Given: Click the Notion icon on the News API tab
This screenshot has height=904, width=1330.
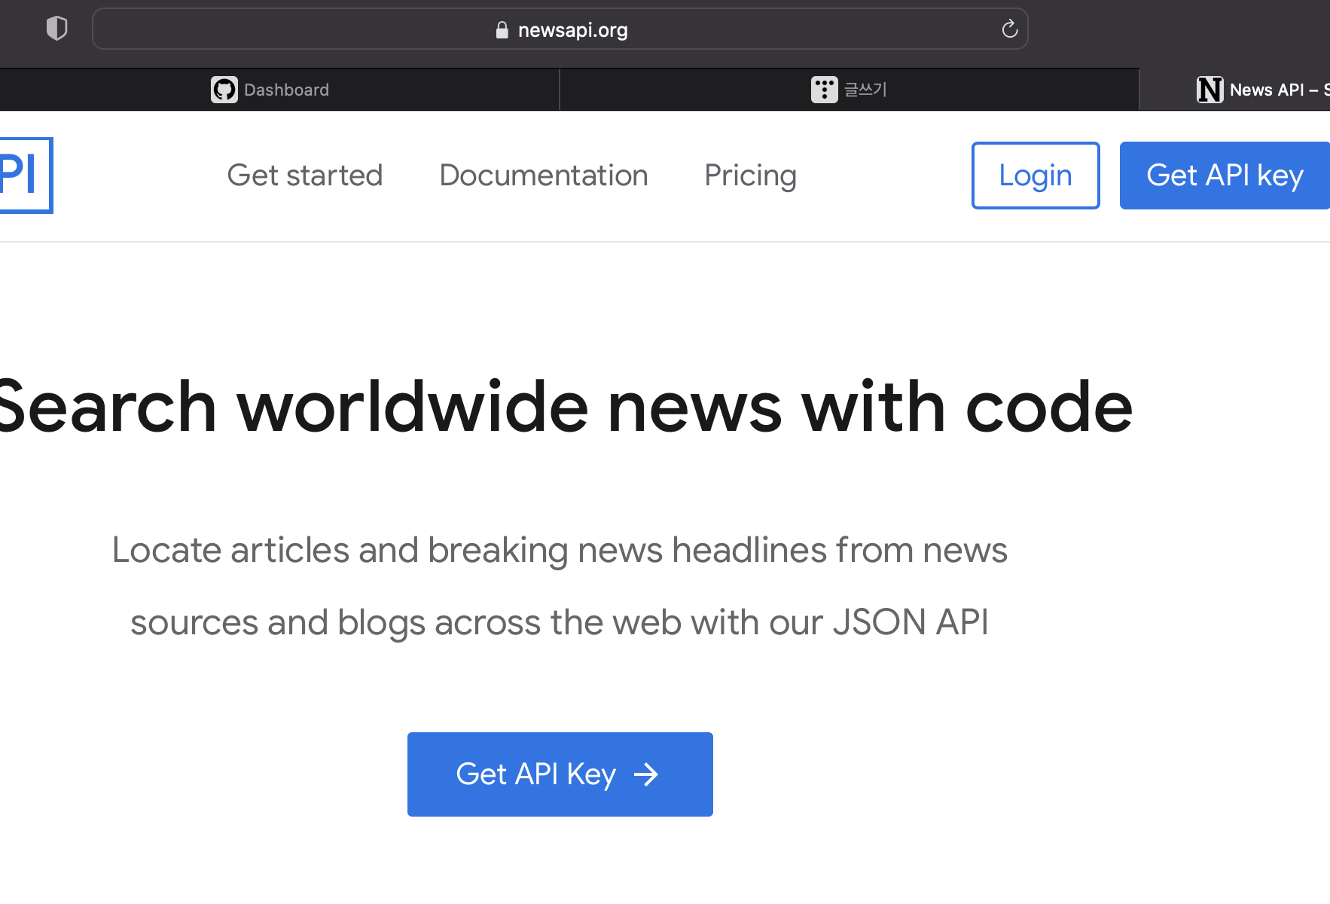Looking at the screenshot, I should click(1210, 90).
